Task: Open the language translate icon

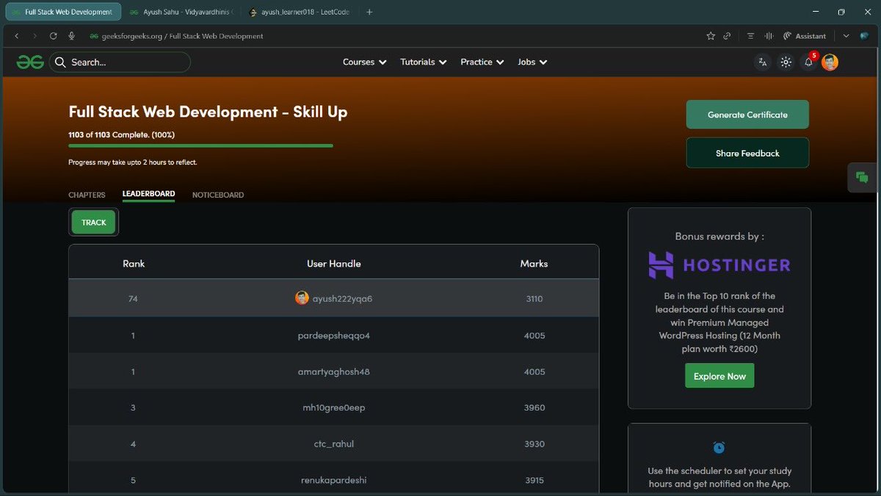Action: click(x=763, y=62)
